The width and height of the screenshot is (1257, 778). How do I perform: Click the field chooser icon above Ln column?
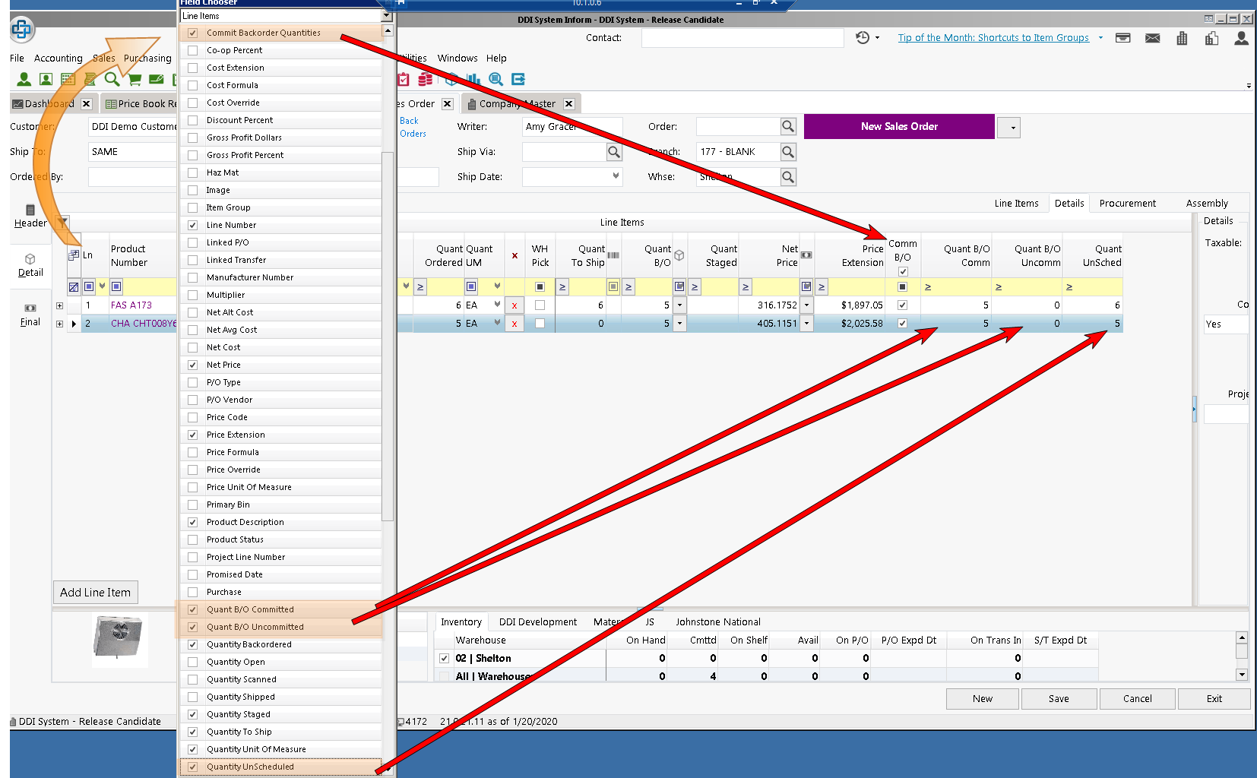click(74, 255)
